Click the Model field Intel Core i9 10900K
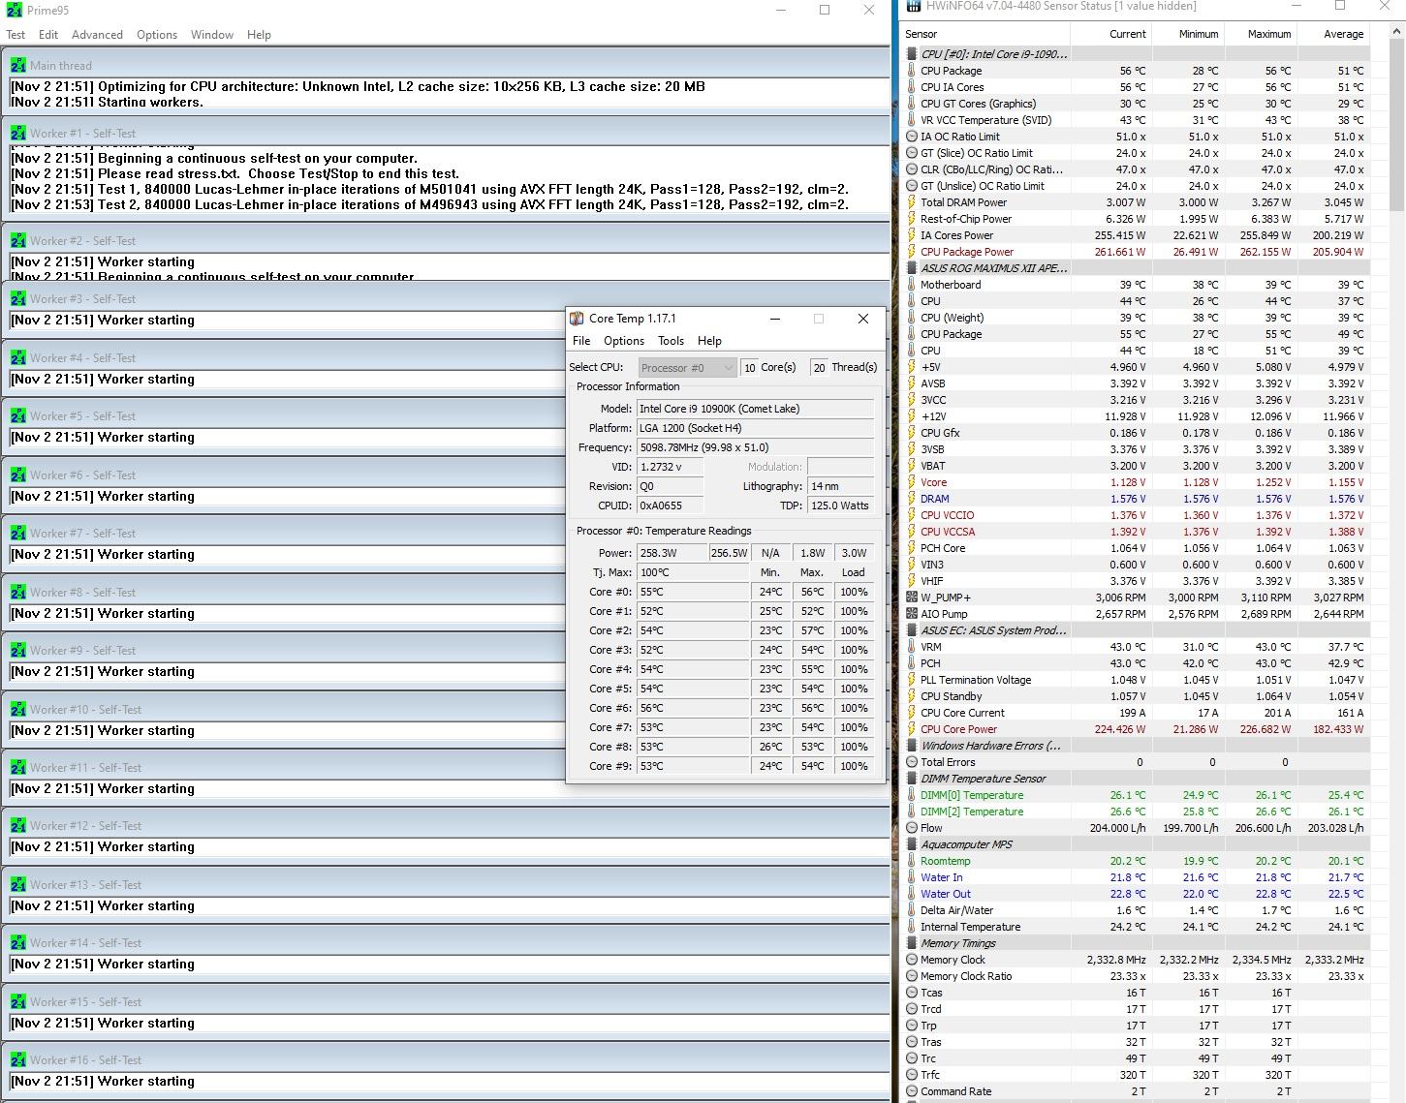The image size is (1406, 1103). click(x=755, y=409)
